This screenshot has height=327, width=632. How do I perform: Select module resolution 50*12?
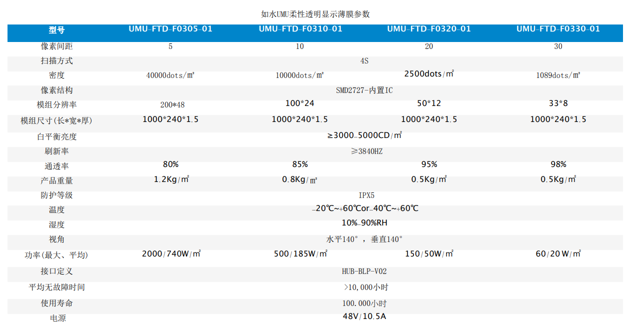(x=429, y=103)
